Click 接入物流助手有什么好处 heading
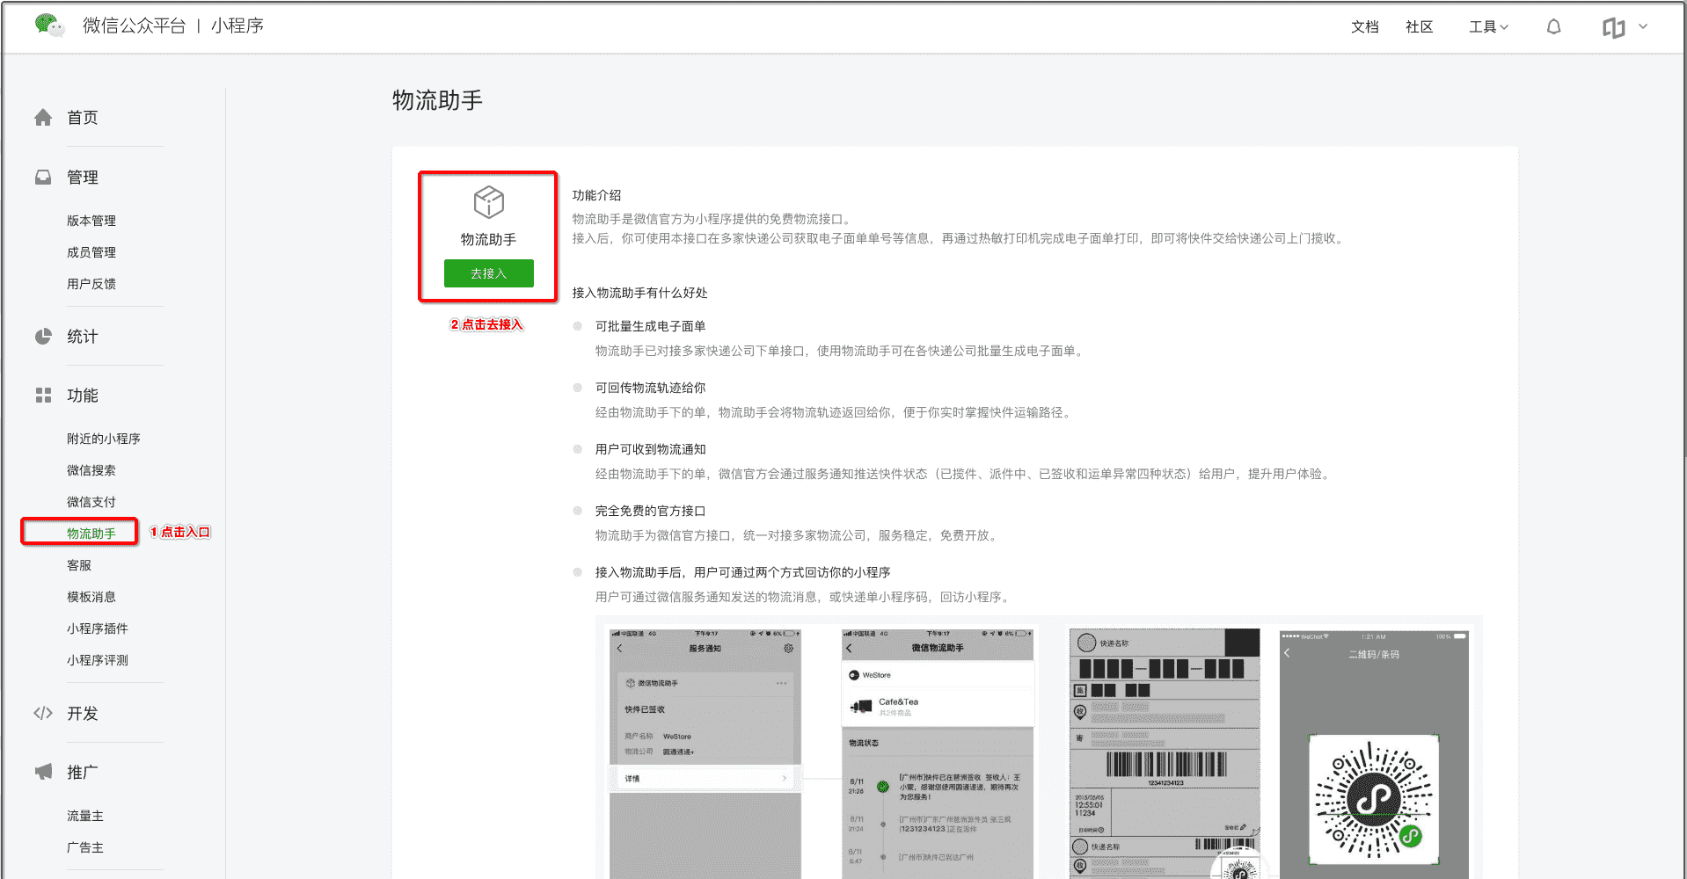This screenshot has height=879, width=1687. pyautogui.click(x=639, y=293)
